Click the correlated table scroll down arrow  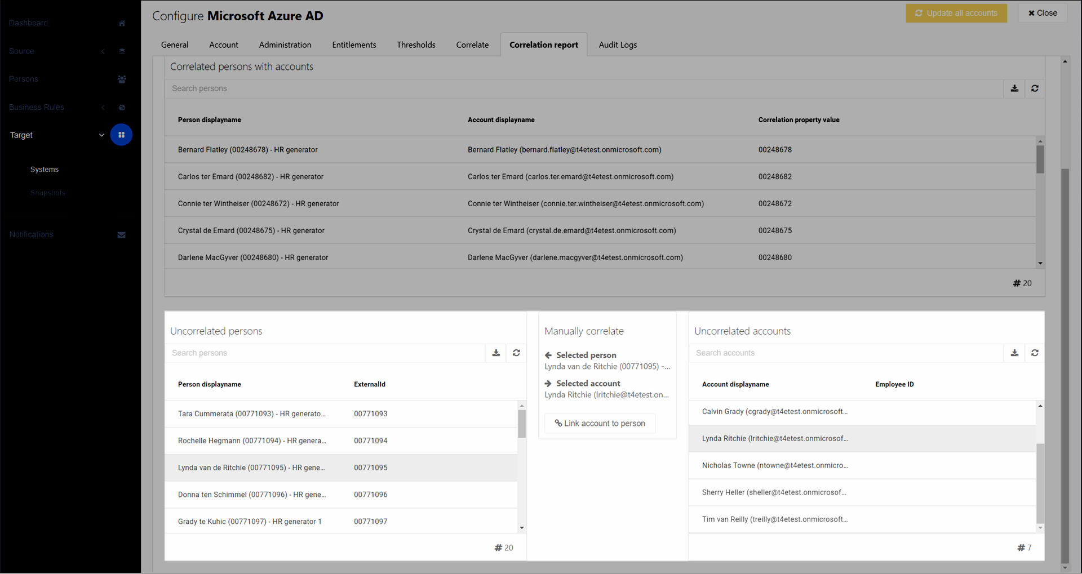click(1040, 264)
